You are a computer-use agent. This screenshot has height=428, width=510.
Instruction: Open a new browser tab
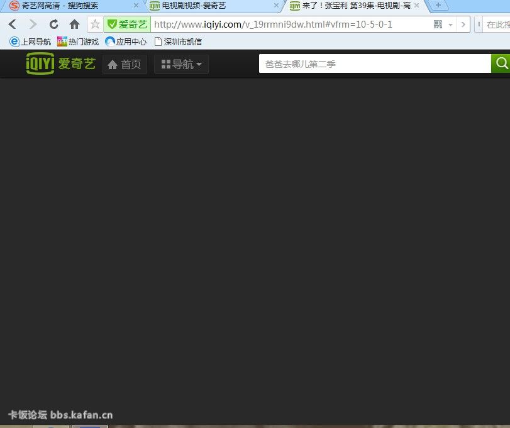point(438,6)
